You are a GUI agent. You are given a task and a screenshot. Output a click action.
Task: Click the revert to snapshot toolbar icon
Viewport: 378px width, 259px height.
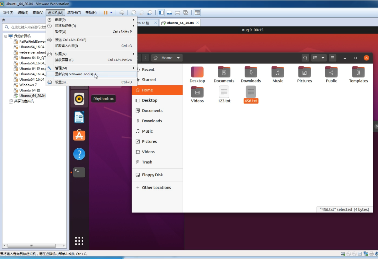pyautogui.click(x=142, y=13)
